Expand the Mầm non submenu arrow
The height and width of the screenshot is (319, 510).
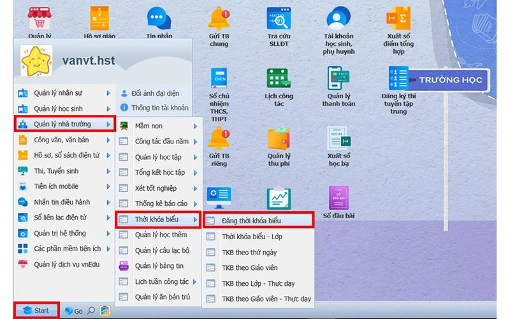tap(196, 126)
